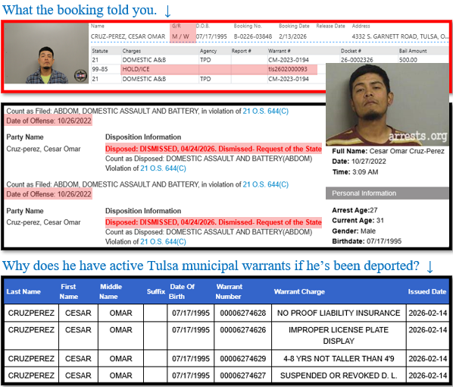Open the booking mugshot photo thumbnail
Screen dimensions: 453x387
point(46,53)
